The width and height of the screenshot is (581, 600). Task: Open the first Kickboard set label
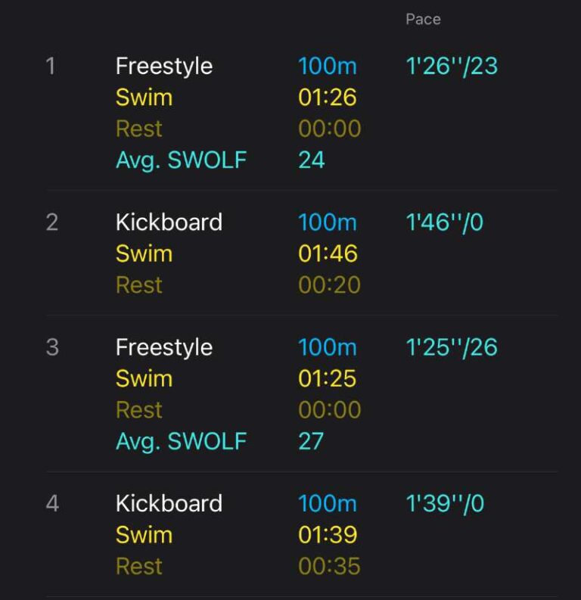(169, 222)
